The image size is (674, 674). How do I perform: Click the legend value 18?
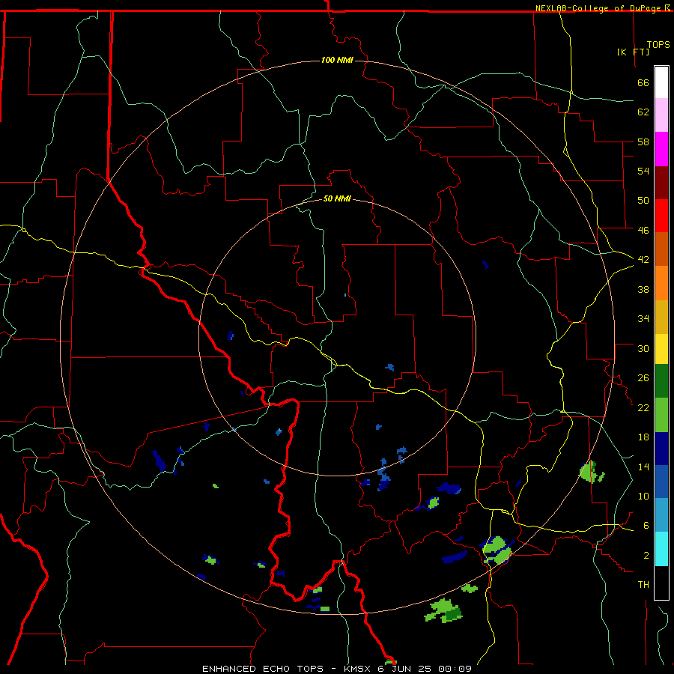(x=643, y=437)
